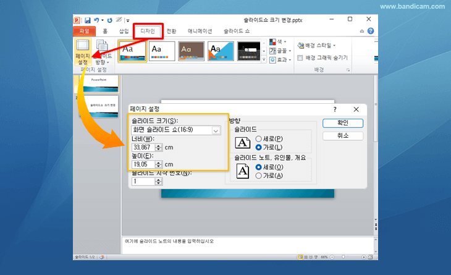Advance themes gallery one row with down arrow

coord(264,51)
